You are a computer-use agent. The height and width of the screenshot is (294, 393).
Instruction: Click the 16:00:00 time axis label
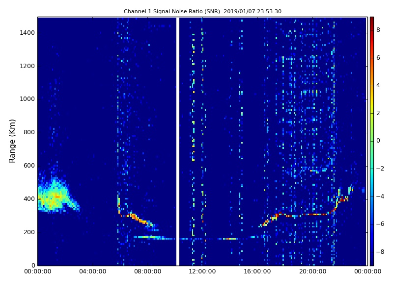[257, 271]
